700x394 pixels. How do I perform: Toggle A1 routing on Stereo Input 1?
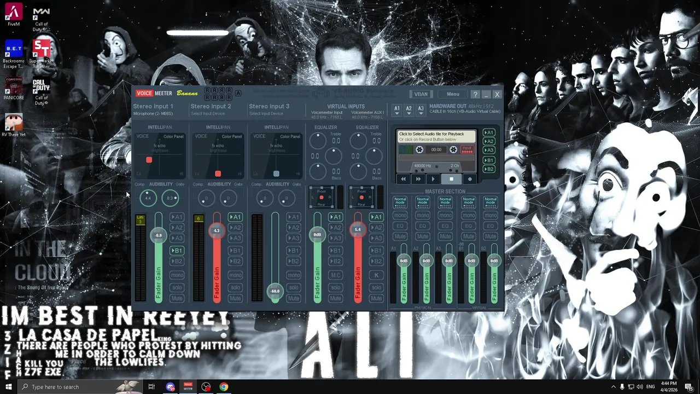click(x=177, y=217)
